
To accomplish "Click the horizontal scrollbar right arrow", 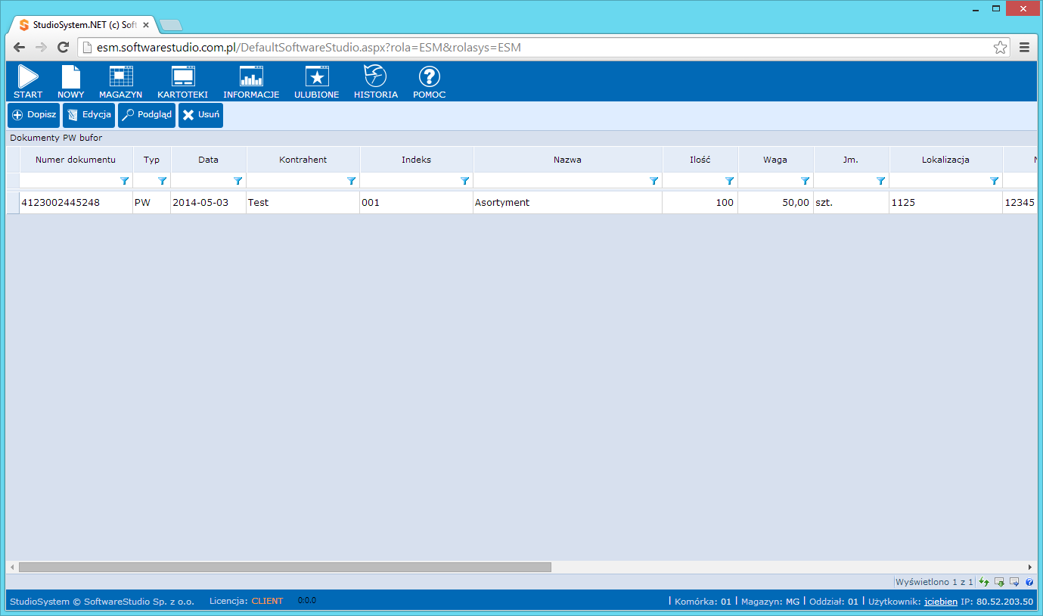I will coord(1030,567).
